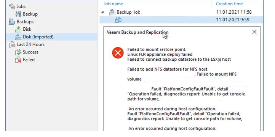Click the Backup job icon in tree
This screenshot has width=275, height=137.
pyautogui.click(x=18, y=14)
